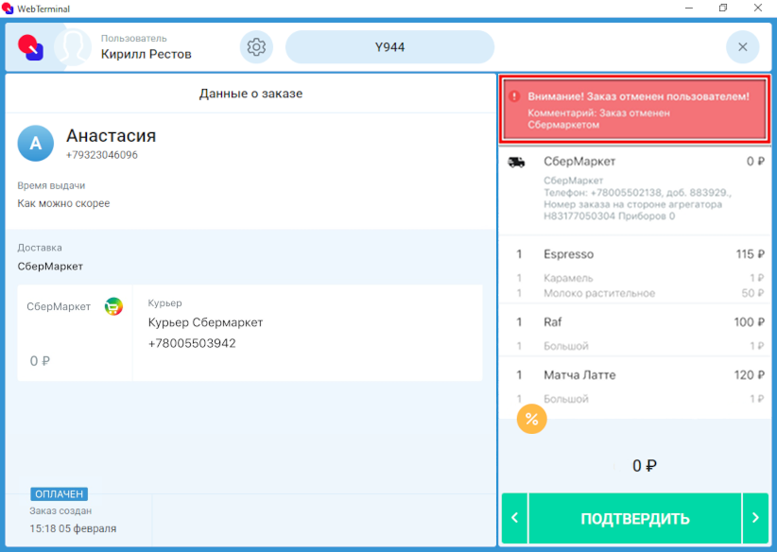Click the WebTerminal logo in the header
Viewport: 777px width, 552px height.
point(31,47)
